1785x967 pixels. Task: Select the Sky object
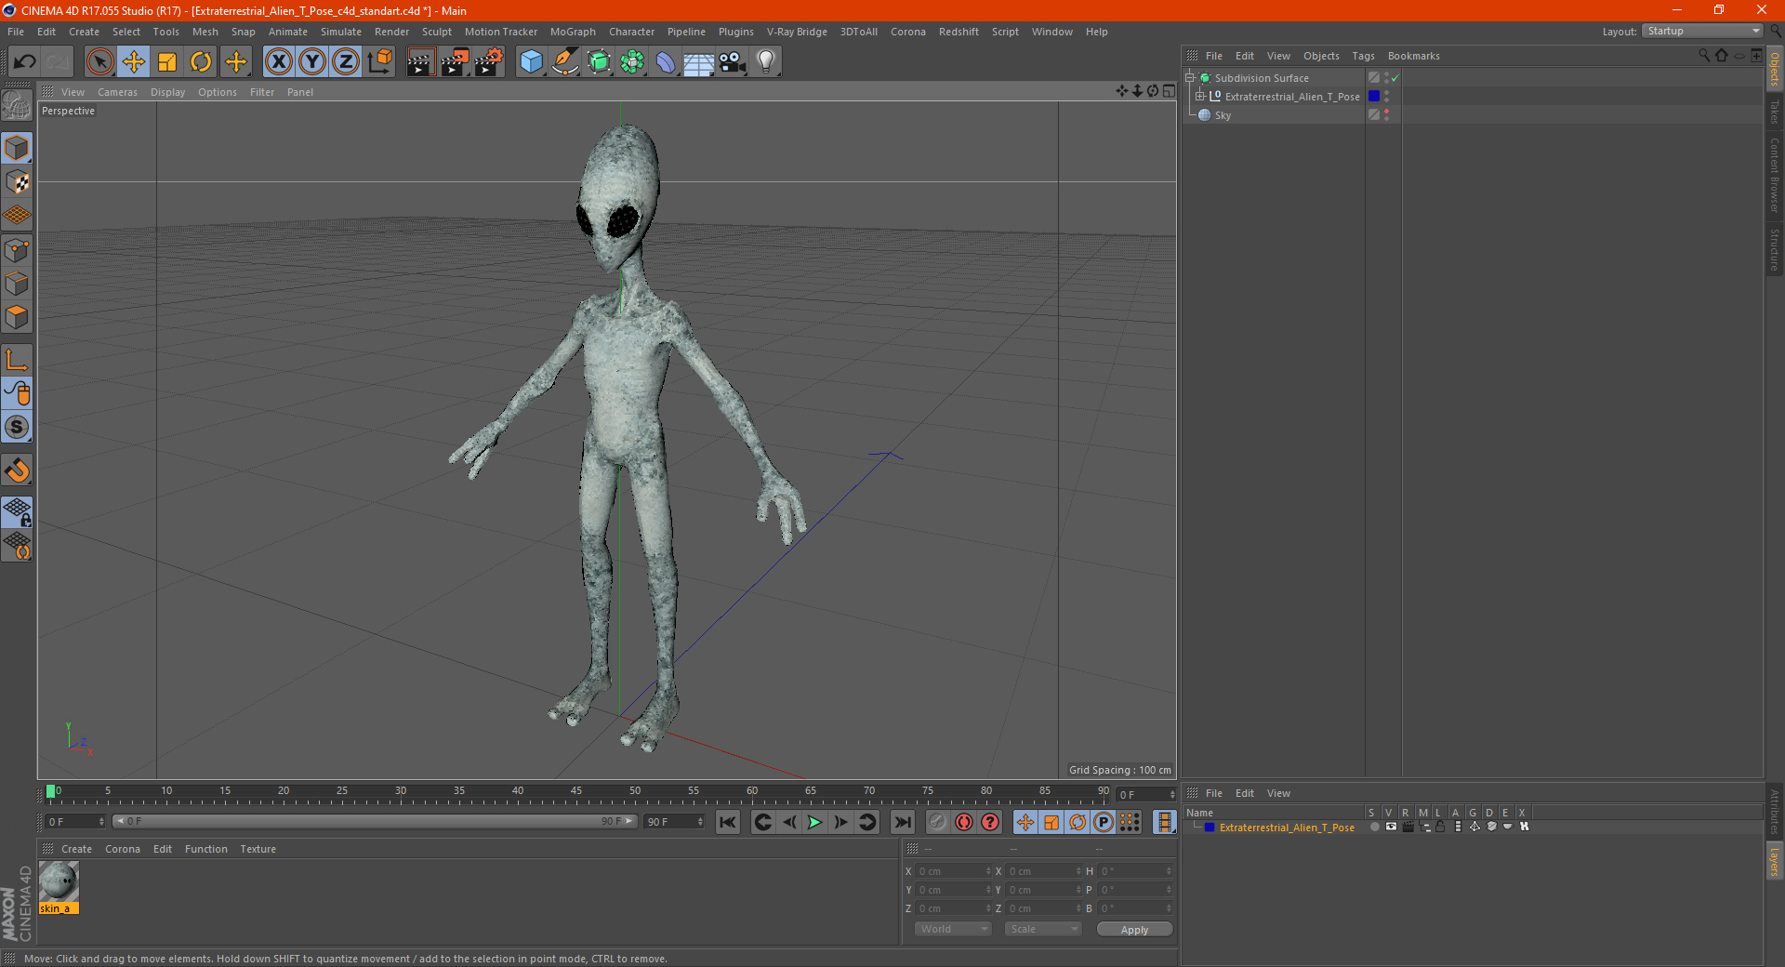(1223, 115)
